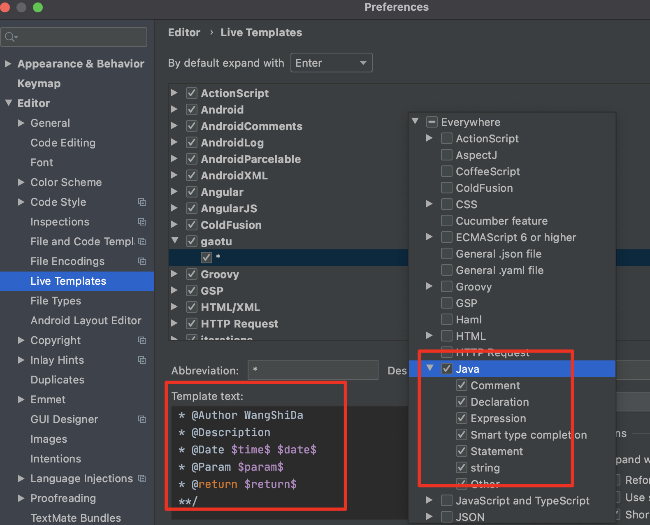Click the copy icon beside Language Injections
This screenshot has width=650, height=525.
pos(142,479)
